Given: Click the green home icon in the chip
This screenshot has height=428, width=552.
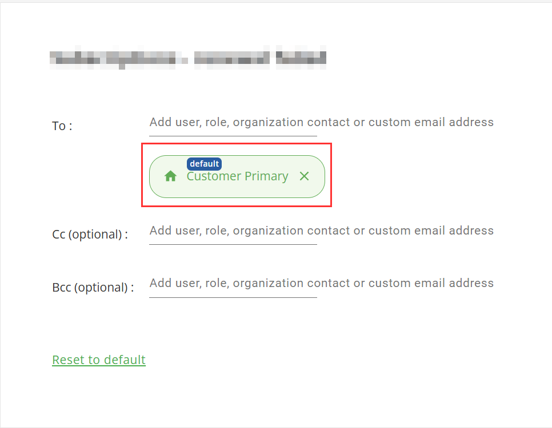Looking at the screenshot, I should 170,176.
